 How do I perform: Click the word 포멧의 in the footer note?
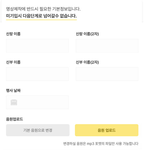tap(100, 144)
